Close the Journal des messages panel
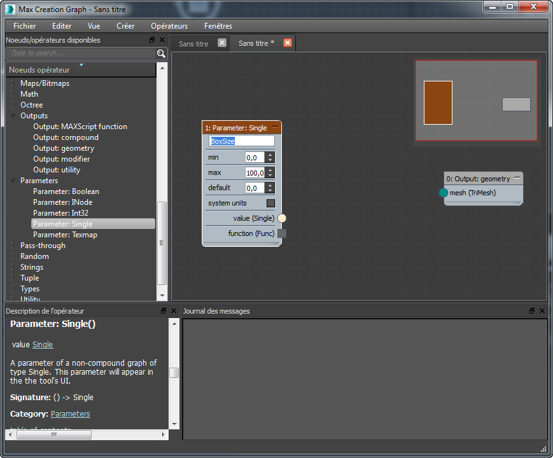Viewport: 553px width, 458px height. pos(542,310)
